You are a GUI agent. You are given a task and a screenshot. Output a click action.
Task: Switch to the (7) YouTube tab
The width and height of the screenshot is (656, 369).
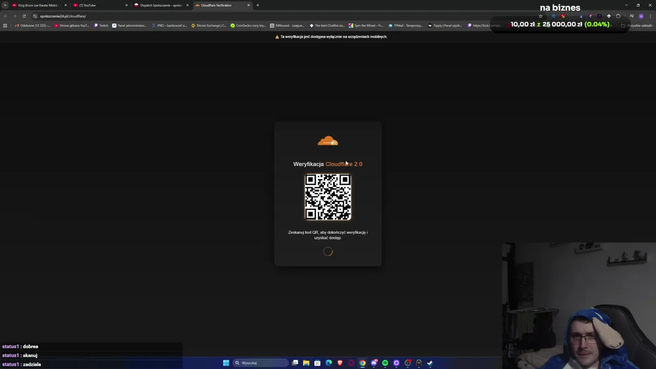100,5
